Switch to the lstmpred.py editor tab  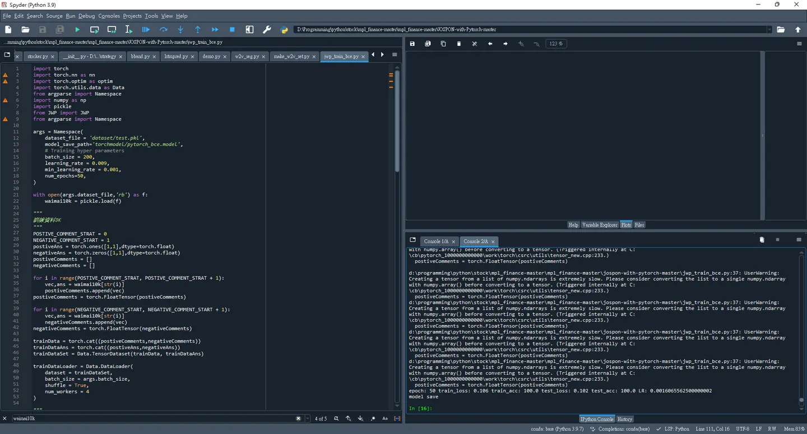point(177,56)
